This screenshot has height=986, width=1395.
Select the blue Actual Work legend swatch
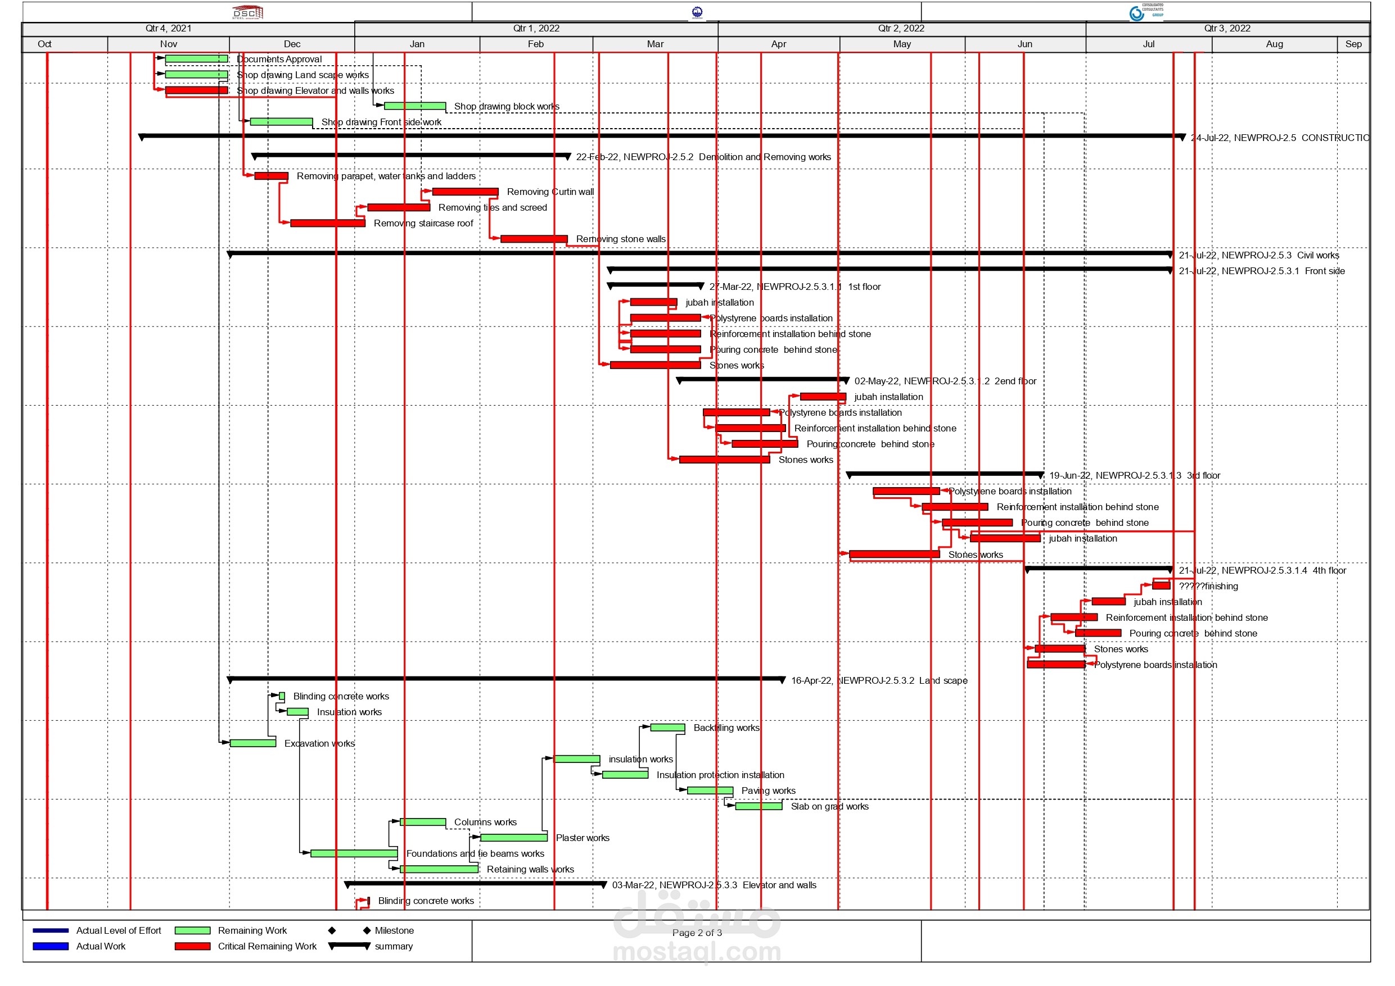[x=51, y=946]
